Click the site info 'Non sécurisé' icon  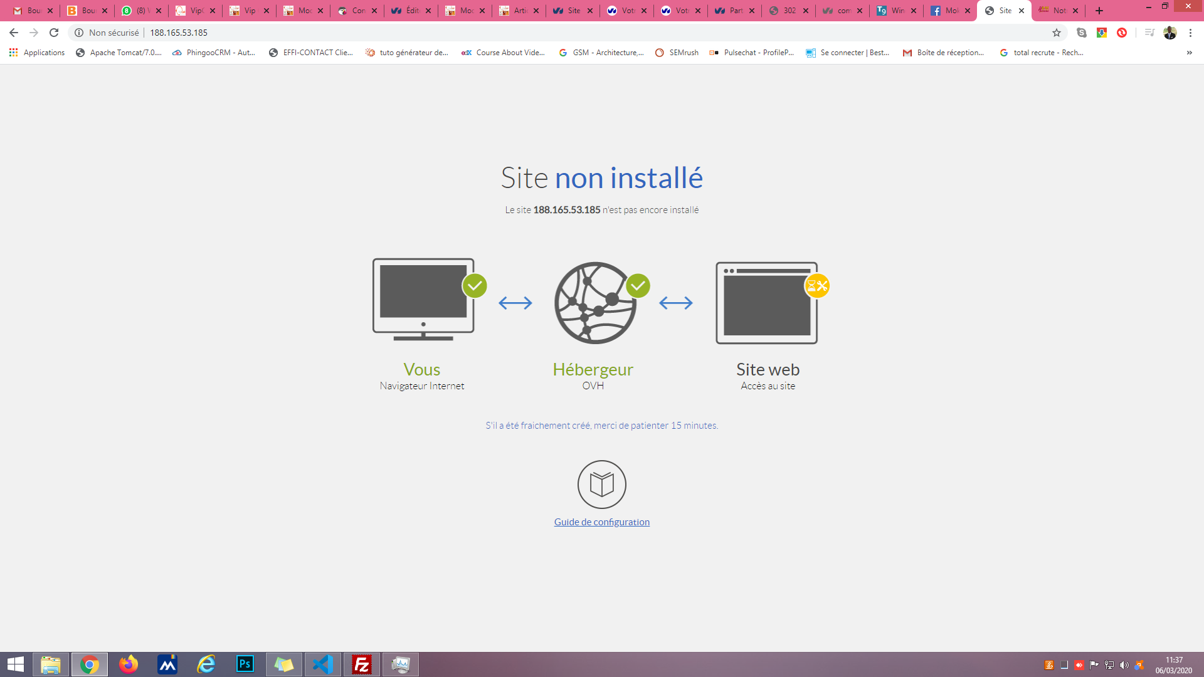[79, 33]
